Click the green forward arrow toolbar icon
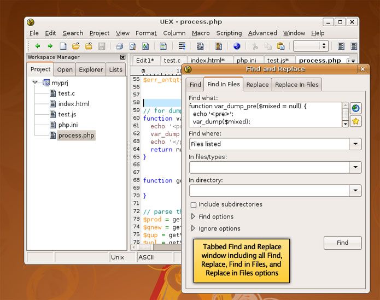380x300 pixels. (x=50, y=46)
